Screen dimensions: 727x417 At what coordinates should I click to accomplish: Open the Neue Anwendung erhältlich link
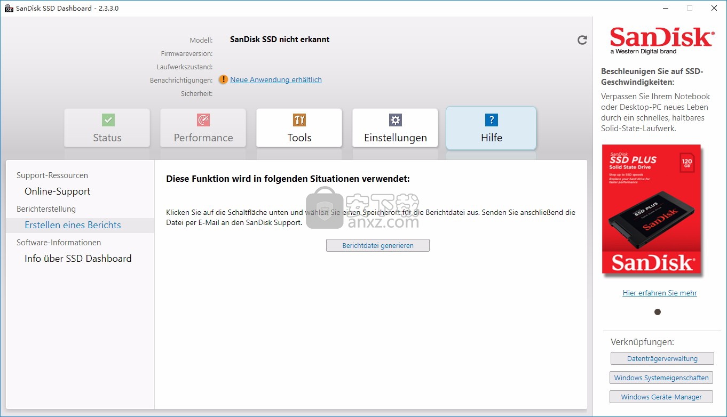(x=276, y=79)
